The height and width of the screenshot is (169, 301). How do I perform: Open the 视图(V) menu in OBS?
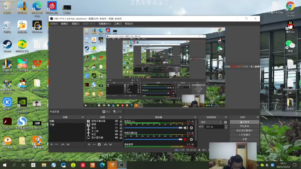point(76,24)
